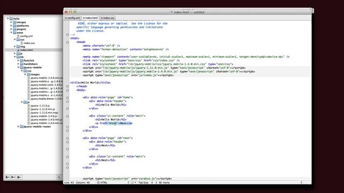
Task: Click the hello root folder icon
Action: 11,19
